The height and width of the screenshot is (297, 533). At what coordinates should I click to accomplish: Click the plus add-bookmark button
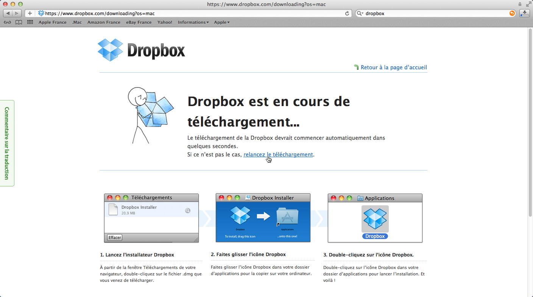tap(30, 13)
